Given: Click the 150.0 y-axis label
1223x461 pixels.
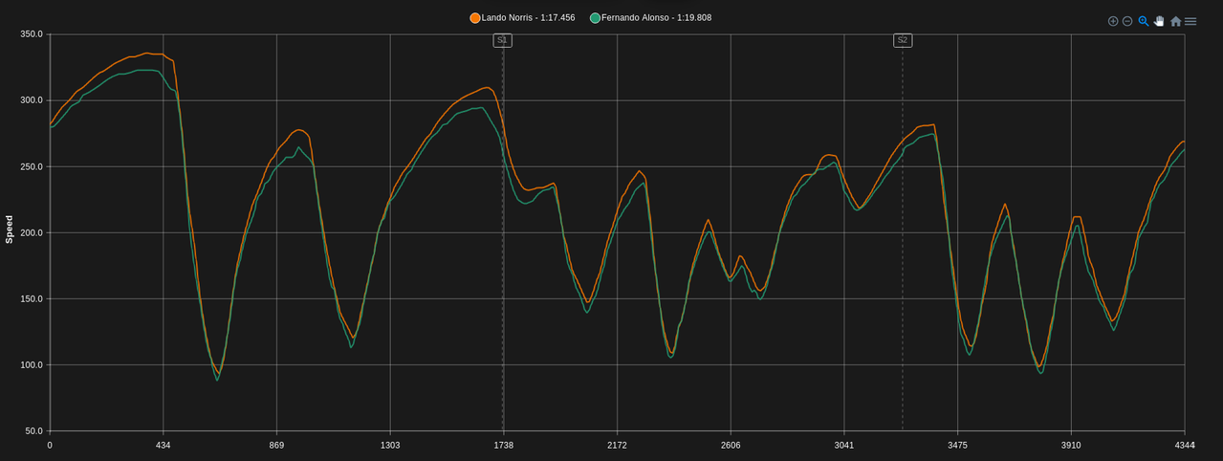Looking at the screenshot, I should [32, 298].
